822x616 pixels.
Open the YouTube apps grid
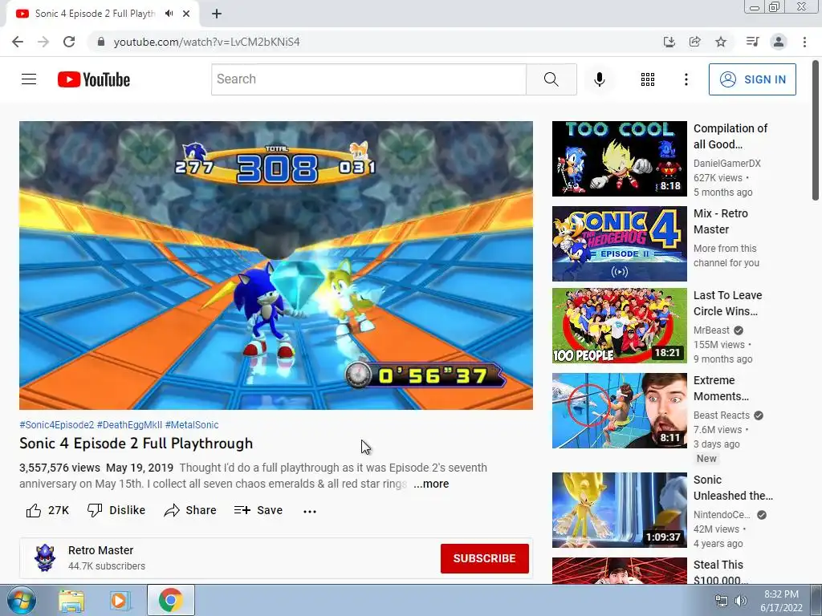(x=648, y=79)
